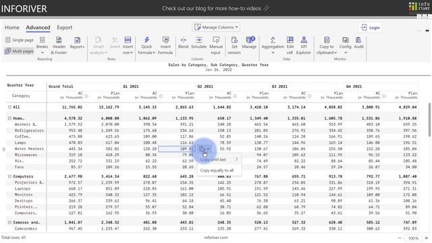Click the Grand Total column header
The width and height of the screenshot is (432, 243).
tap(61, 86)
